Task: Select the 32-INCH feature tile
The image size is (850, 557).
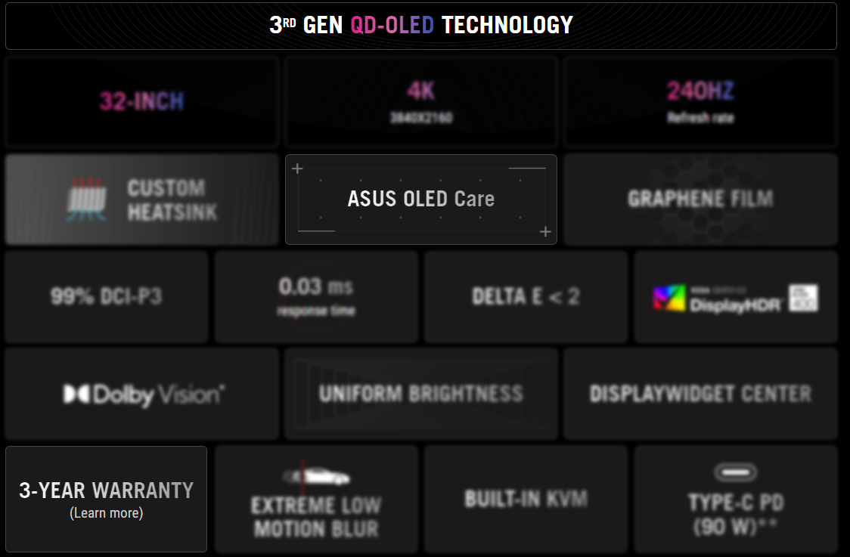Action: tap(142, 101)
